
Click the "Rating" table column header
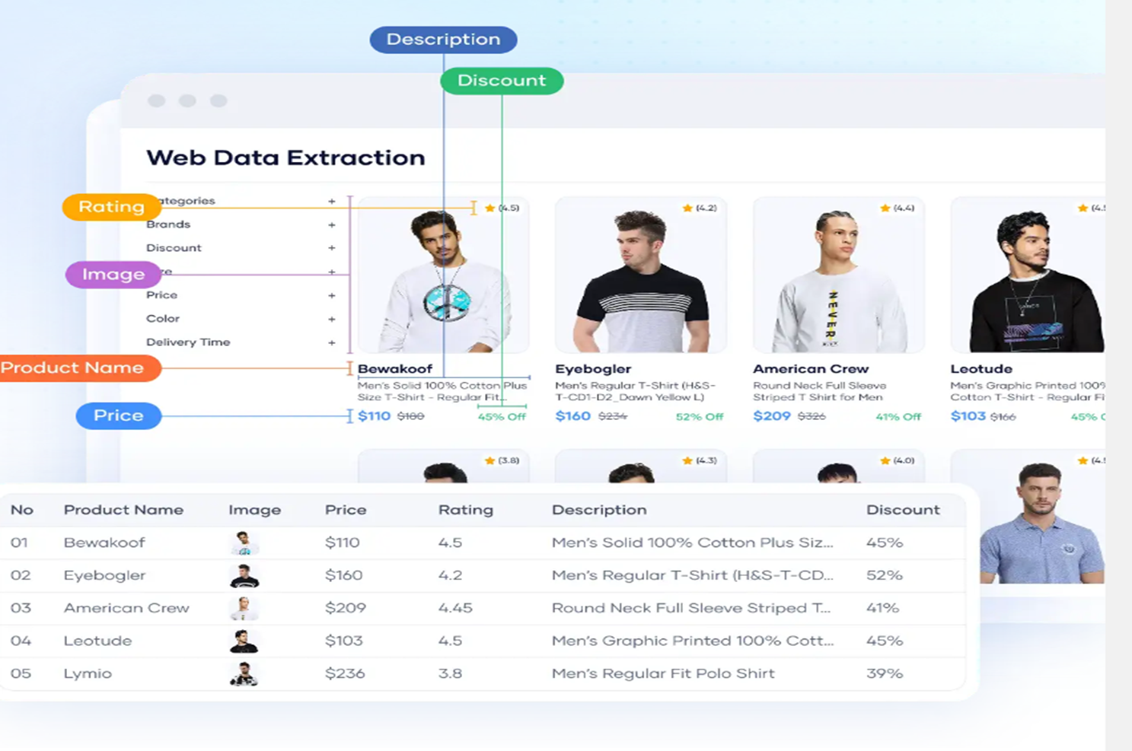click(466, 510)
